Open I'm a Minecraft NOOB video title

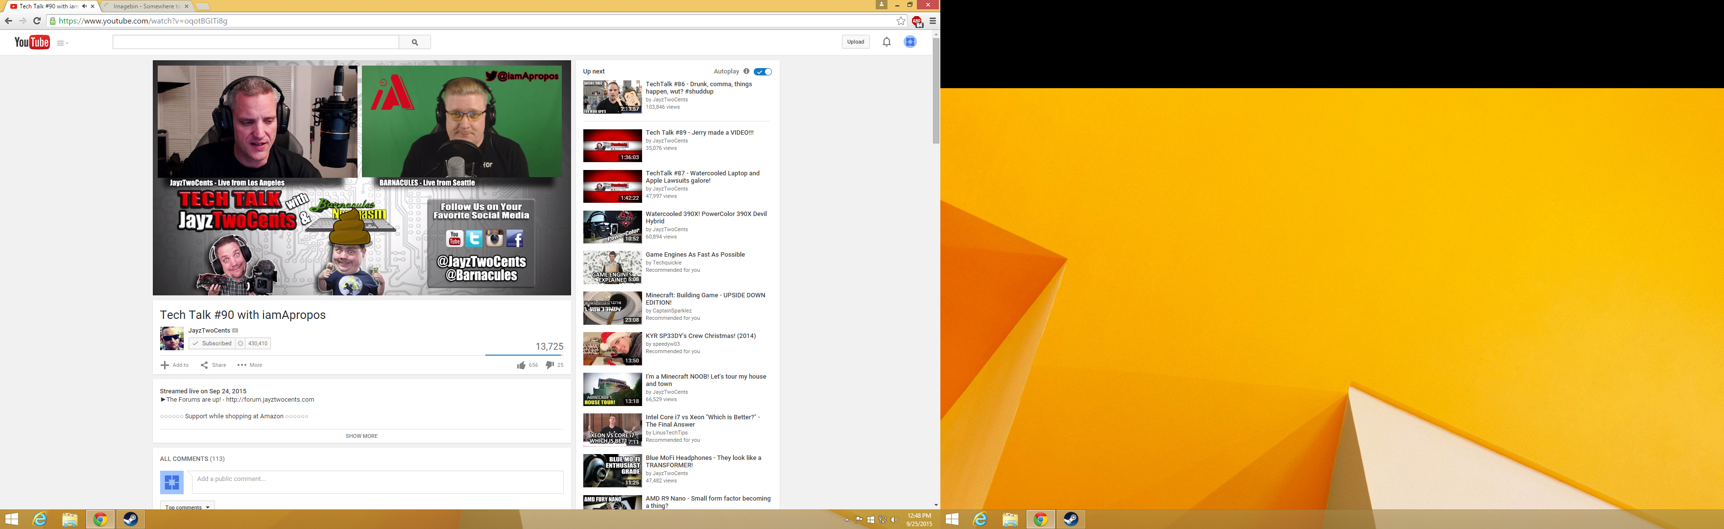(706, 381)
